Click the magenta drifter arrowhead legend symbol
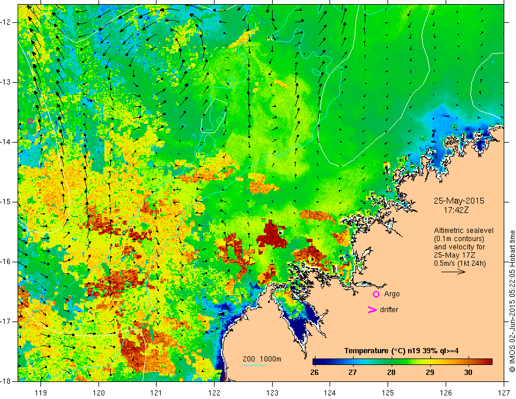The height and width of the screenshot is (399, 516). [372, 310]
